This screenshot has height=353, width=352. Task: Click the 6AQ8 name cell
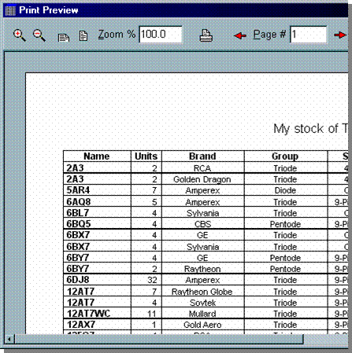coord(97,202)
